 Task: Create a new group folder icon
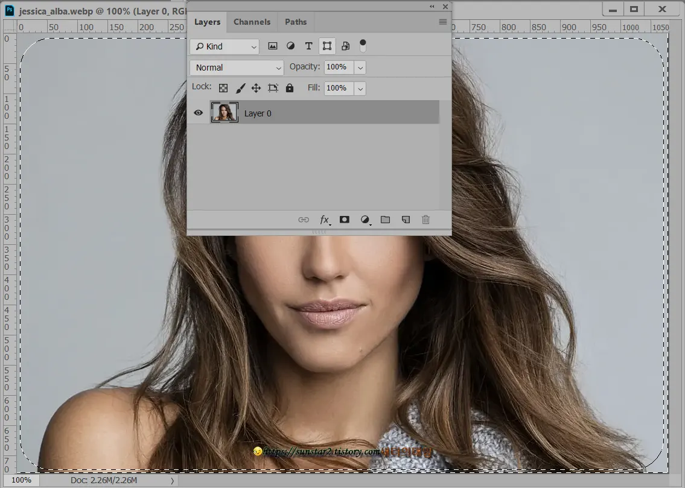[385, 220]
